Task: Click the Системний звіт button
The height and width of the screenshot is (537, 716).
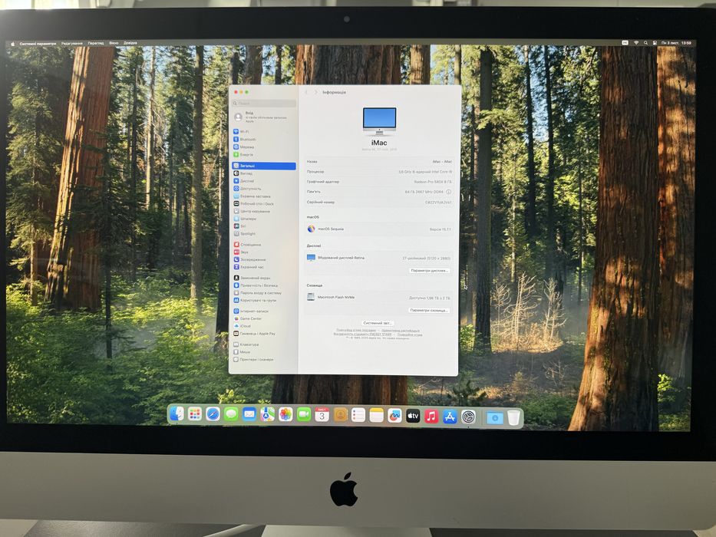Action: coord(378,323)
